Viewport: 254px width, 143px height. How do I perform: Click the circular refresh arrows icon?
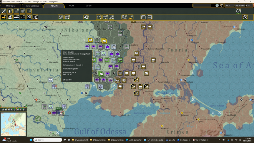tap(86, 17)
